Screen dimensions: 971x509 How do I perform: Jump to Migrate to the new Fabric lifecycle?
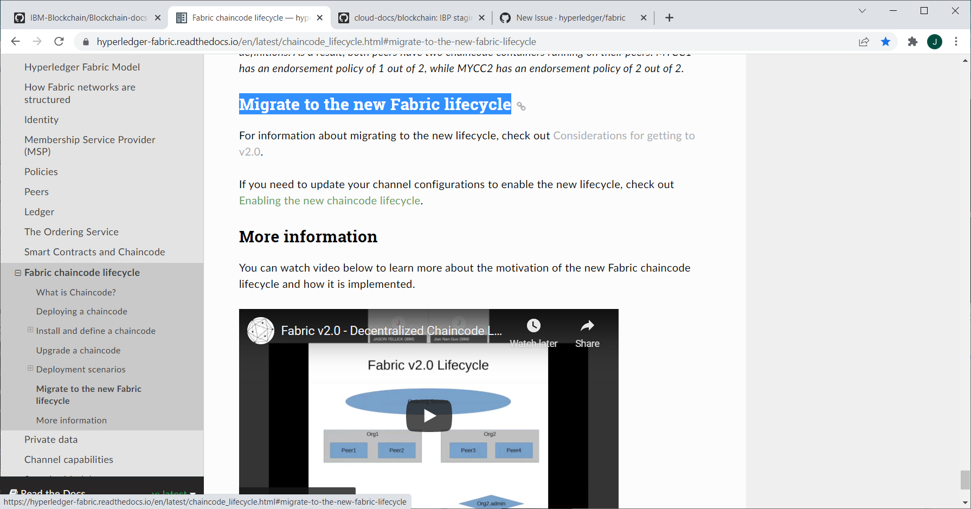click(x=88, y=395)
